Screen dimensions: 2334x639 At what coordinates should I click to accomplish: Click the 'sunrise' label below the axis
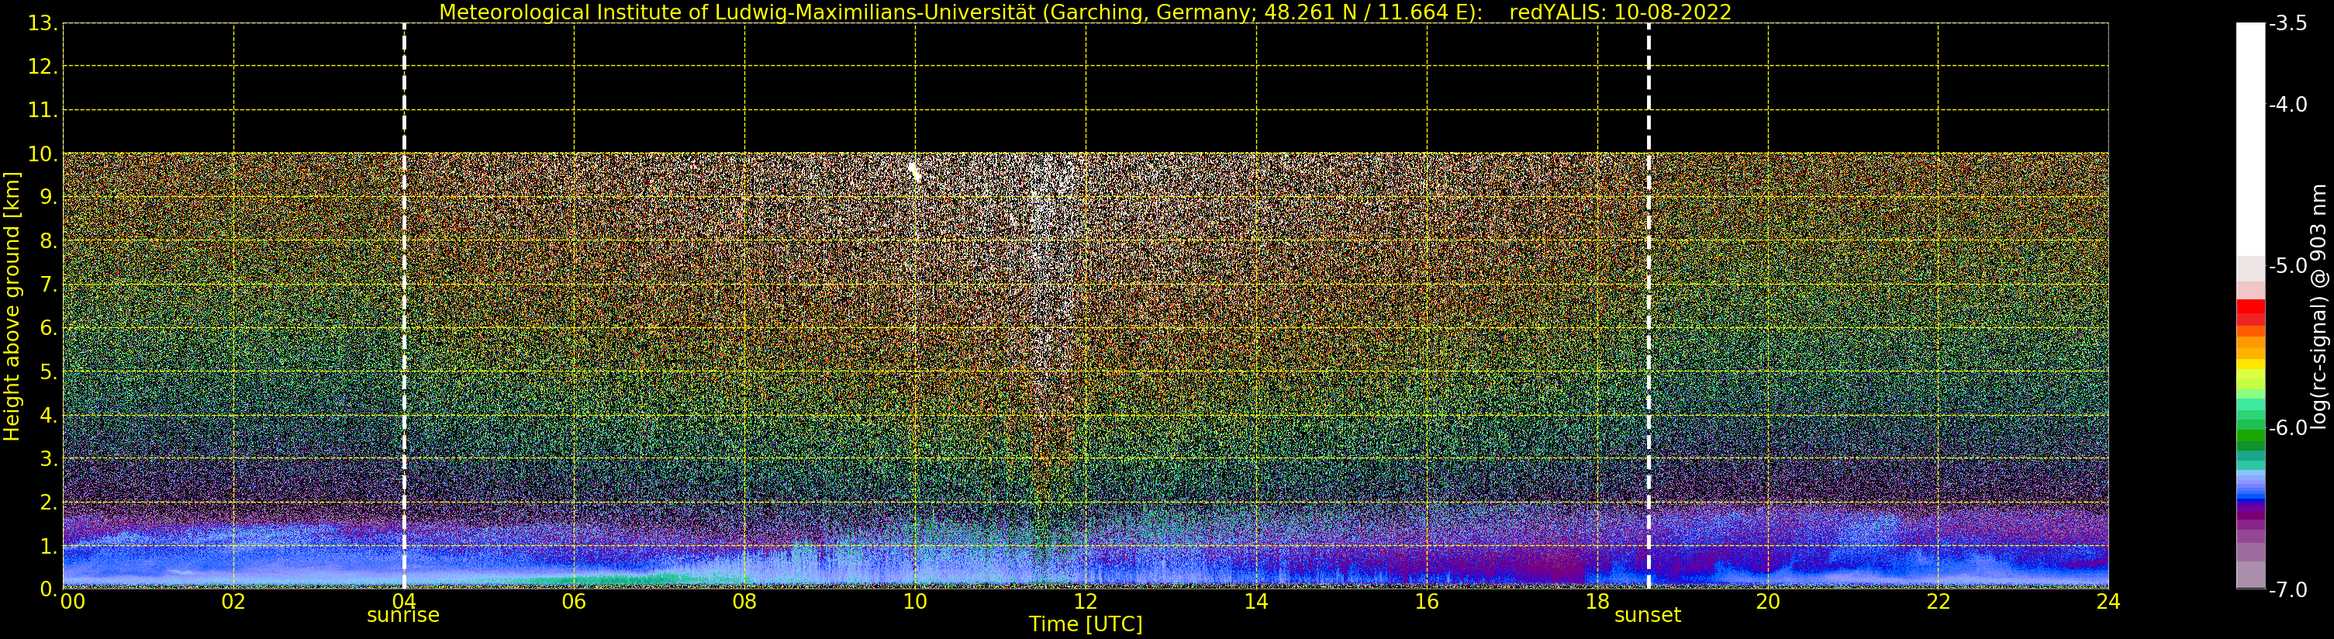(403, 616)
